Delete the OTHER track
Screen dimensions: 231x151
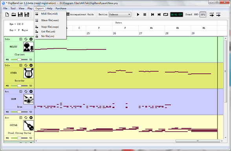(x=31, y=65)
